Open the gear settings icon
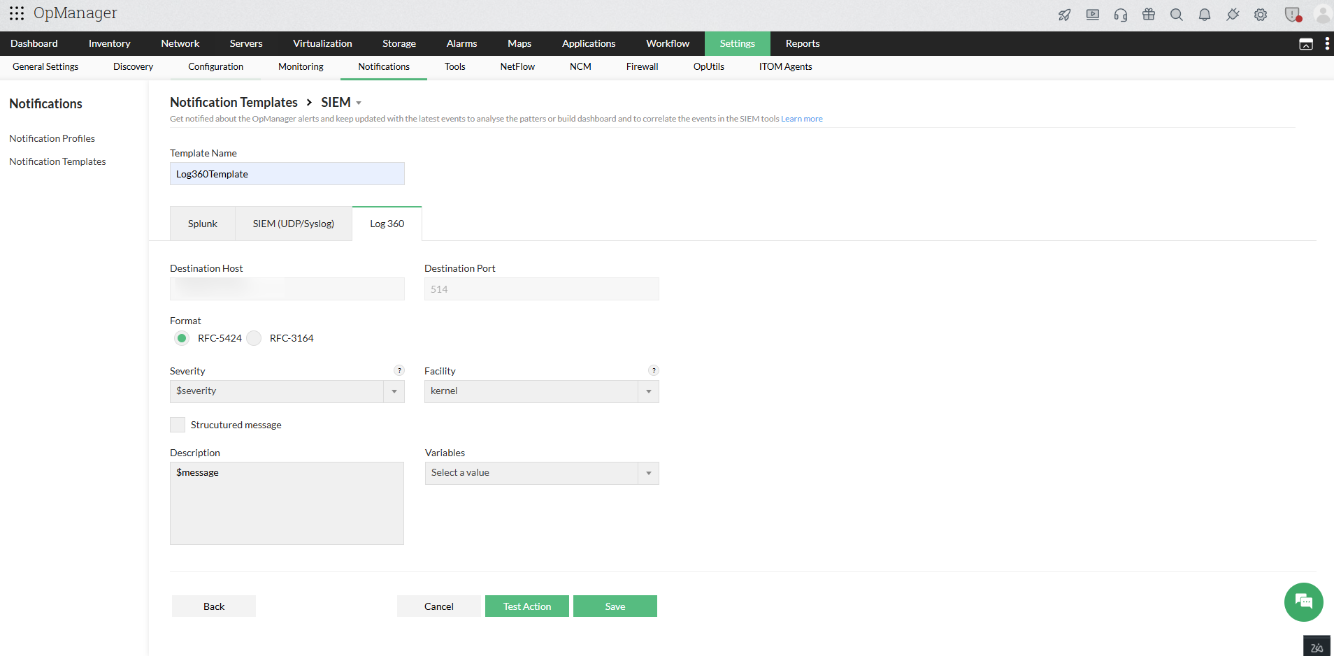 pos(1261,15)
